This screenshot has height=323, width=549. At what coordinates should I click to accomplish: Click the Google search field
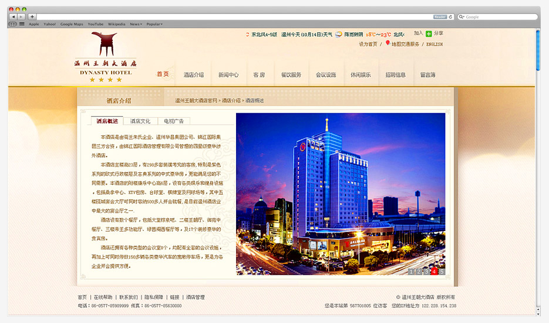pyautogui.click(x=499, y=17)
